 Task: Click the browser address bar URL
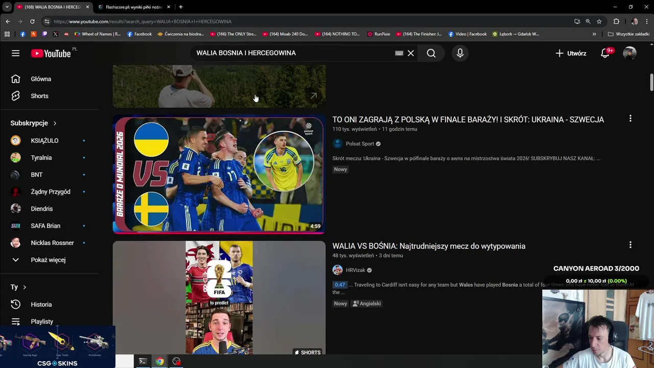point(143,21)
